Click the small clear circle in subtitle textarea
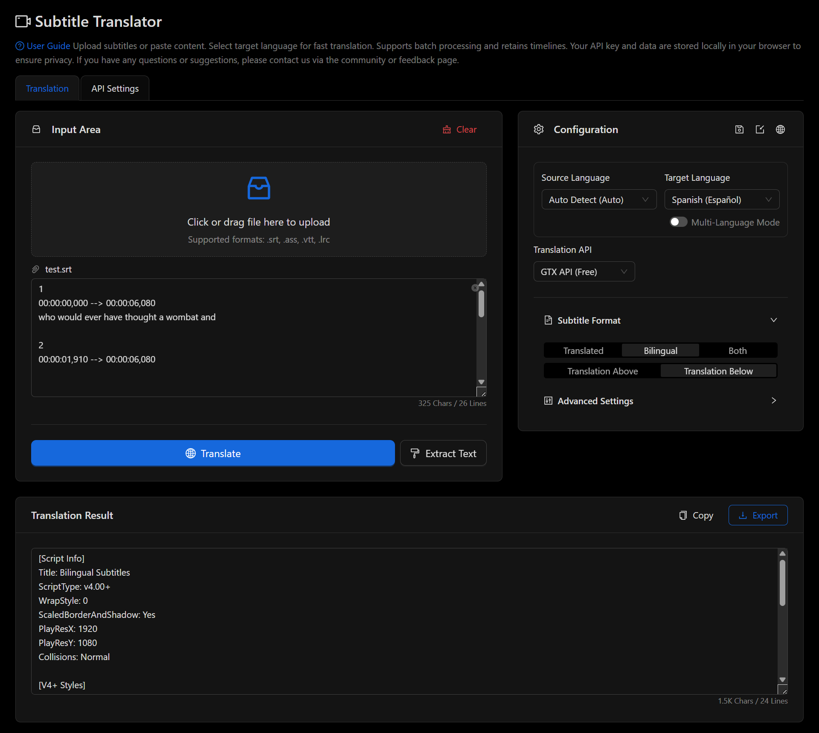 pos(475,288)
